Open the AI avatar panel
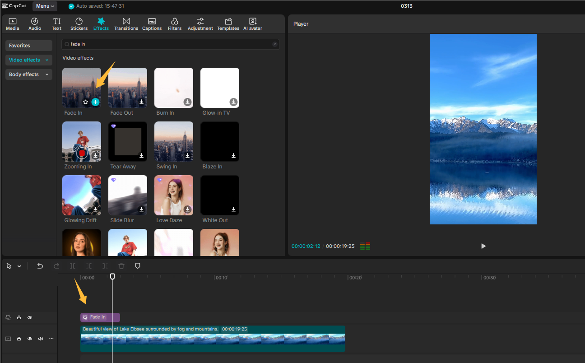Screen dimensions: 585x363 [x=252, y=24]
